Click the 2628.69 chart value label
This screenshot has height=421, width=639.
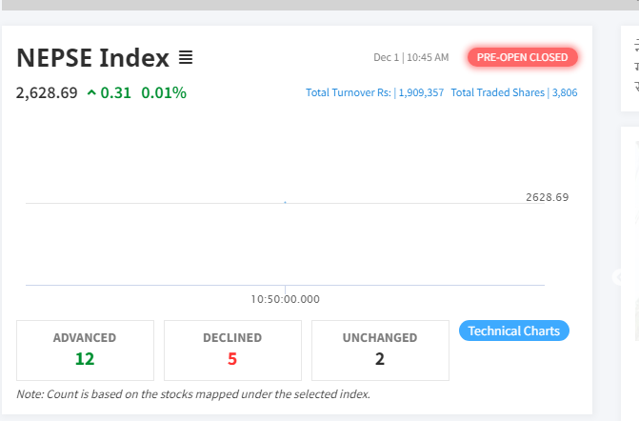547,197
